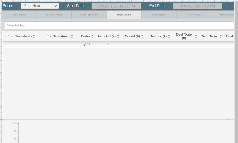This screenshot has height=143, width=238.
Task: Click Dest Inv (#) sort arrows
Action: click(169, 36)
